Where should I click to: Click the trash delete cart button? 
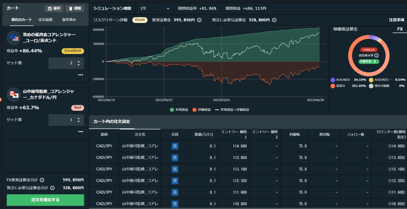[74, 8]
